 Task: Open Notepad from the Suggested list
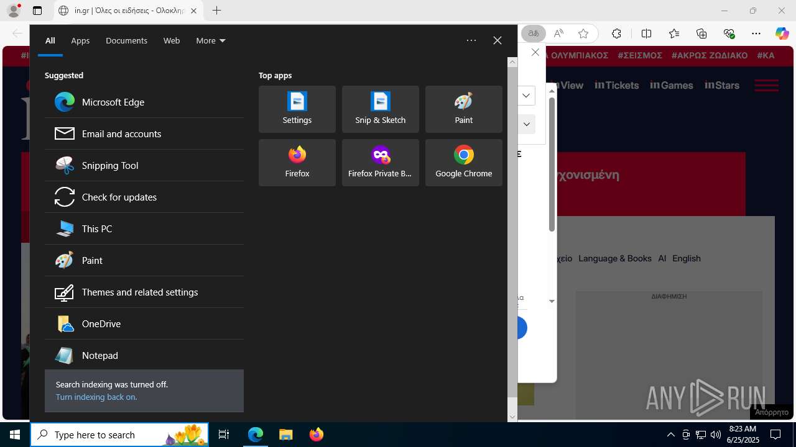point(144,355)
